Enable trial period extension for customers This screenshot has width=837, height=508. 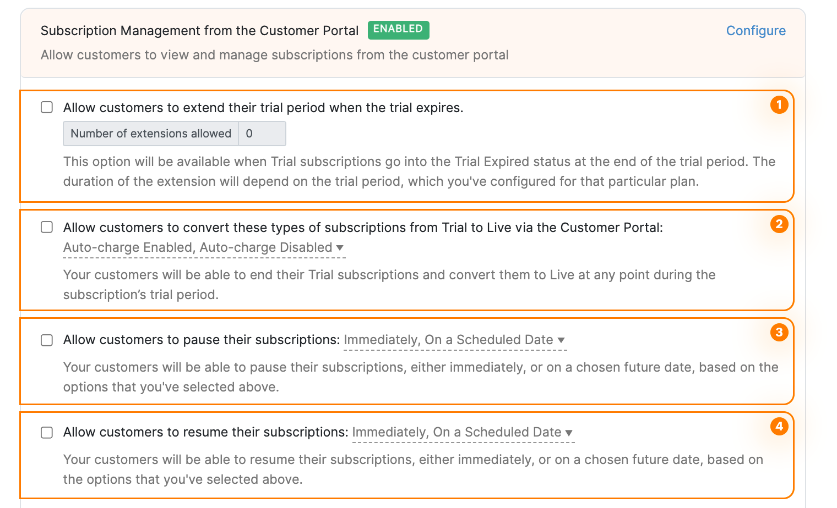point(46,107)
